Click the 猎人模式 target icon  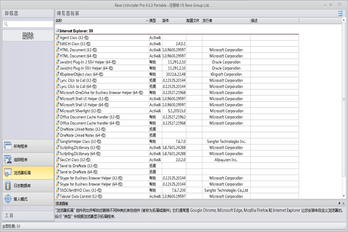pyautogui.click(x=8, y=199)
